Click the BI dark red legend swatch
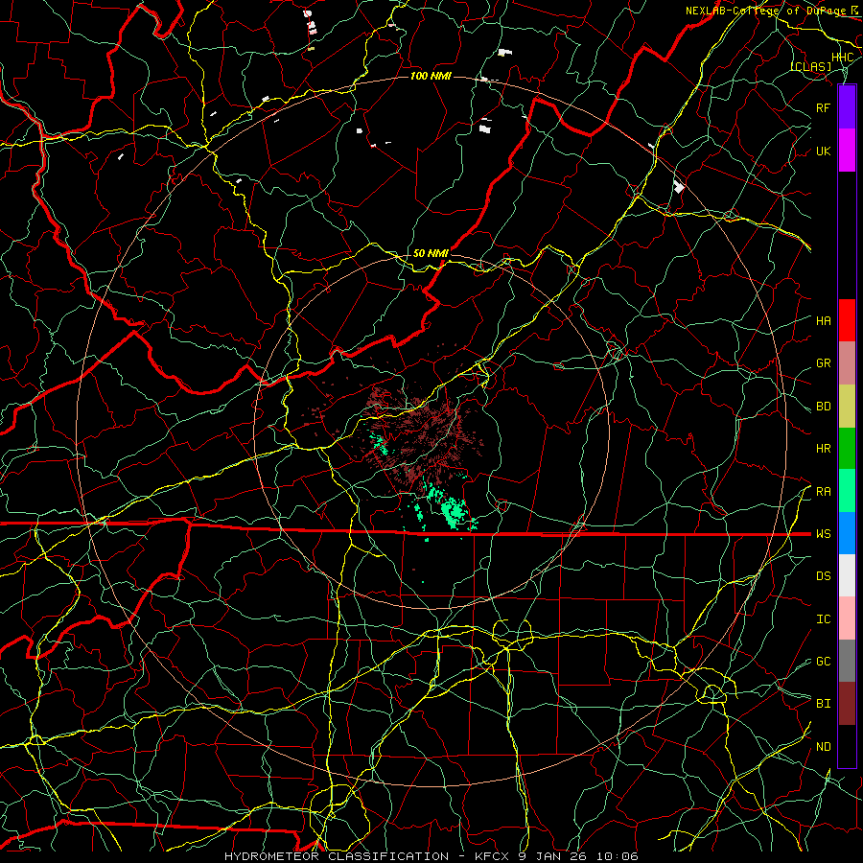This screenshot has width=863, height=863. click(x=847, y=704)
